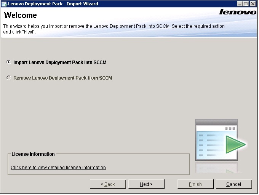The height and width of the screenshot is (195, 259).
Task: Click the Lenovo logo
Action: [238, 12]
